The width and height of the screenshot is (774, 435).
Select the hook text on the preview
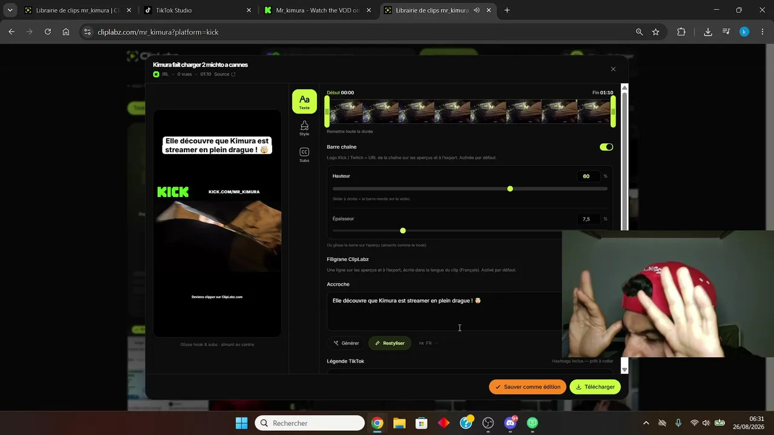(x=217, y=145)
